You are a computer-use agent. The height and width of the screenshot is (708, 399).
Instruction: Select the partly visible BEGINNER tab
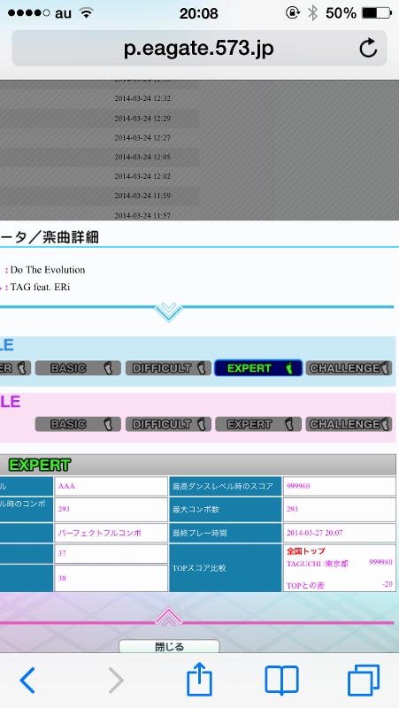pos(15,368)
